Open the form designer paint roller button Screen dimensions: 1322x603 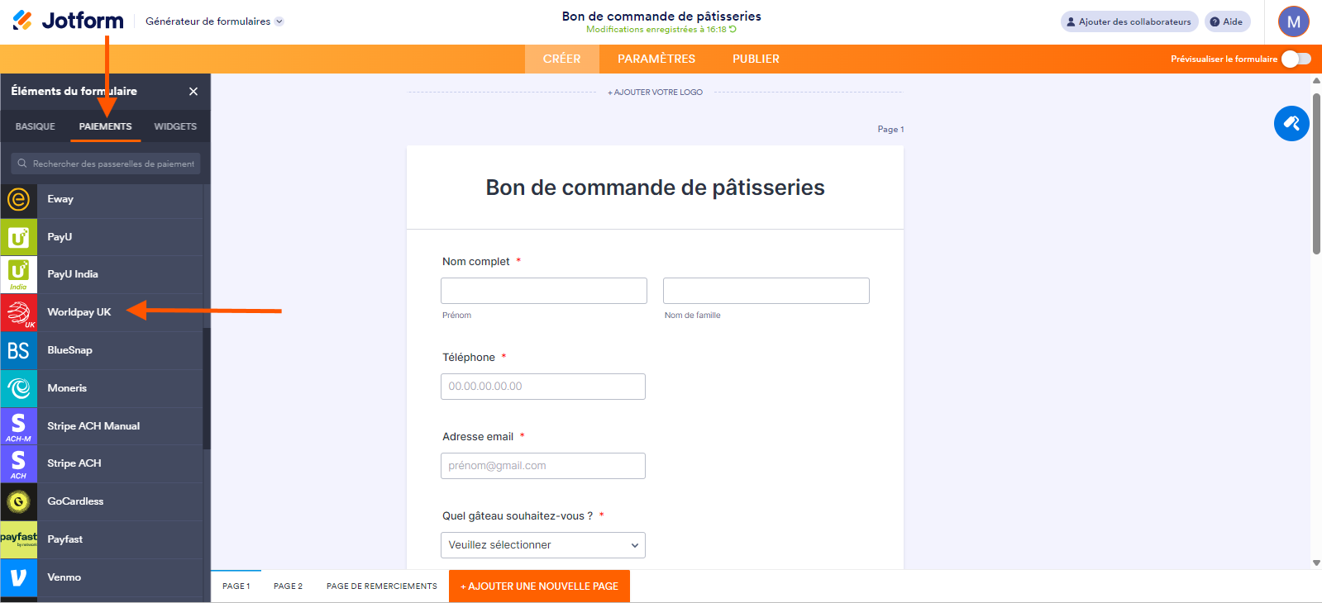[x=1291, y=124]
